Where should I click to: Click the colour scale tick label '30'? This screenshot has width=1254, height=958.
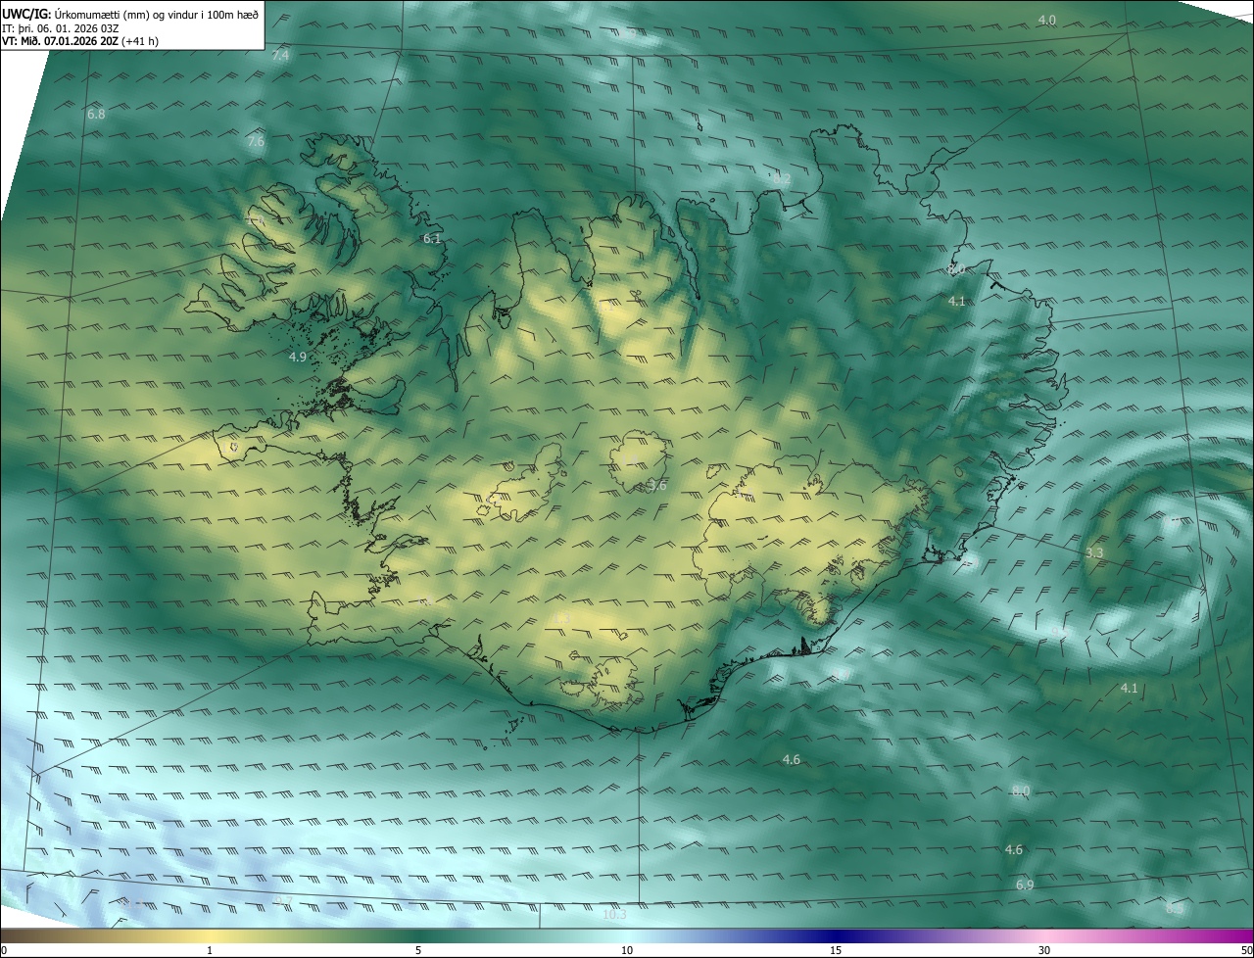pos(1044,950)
